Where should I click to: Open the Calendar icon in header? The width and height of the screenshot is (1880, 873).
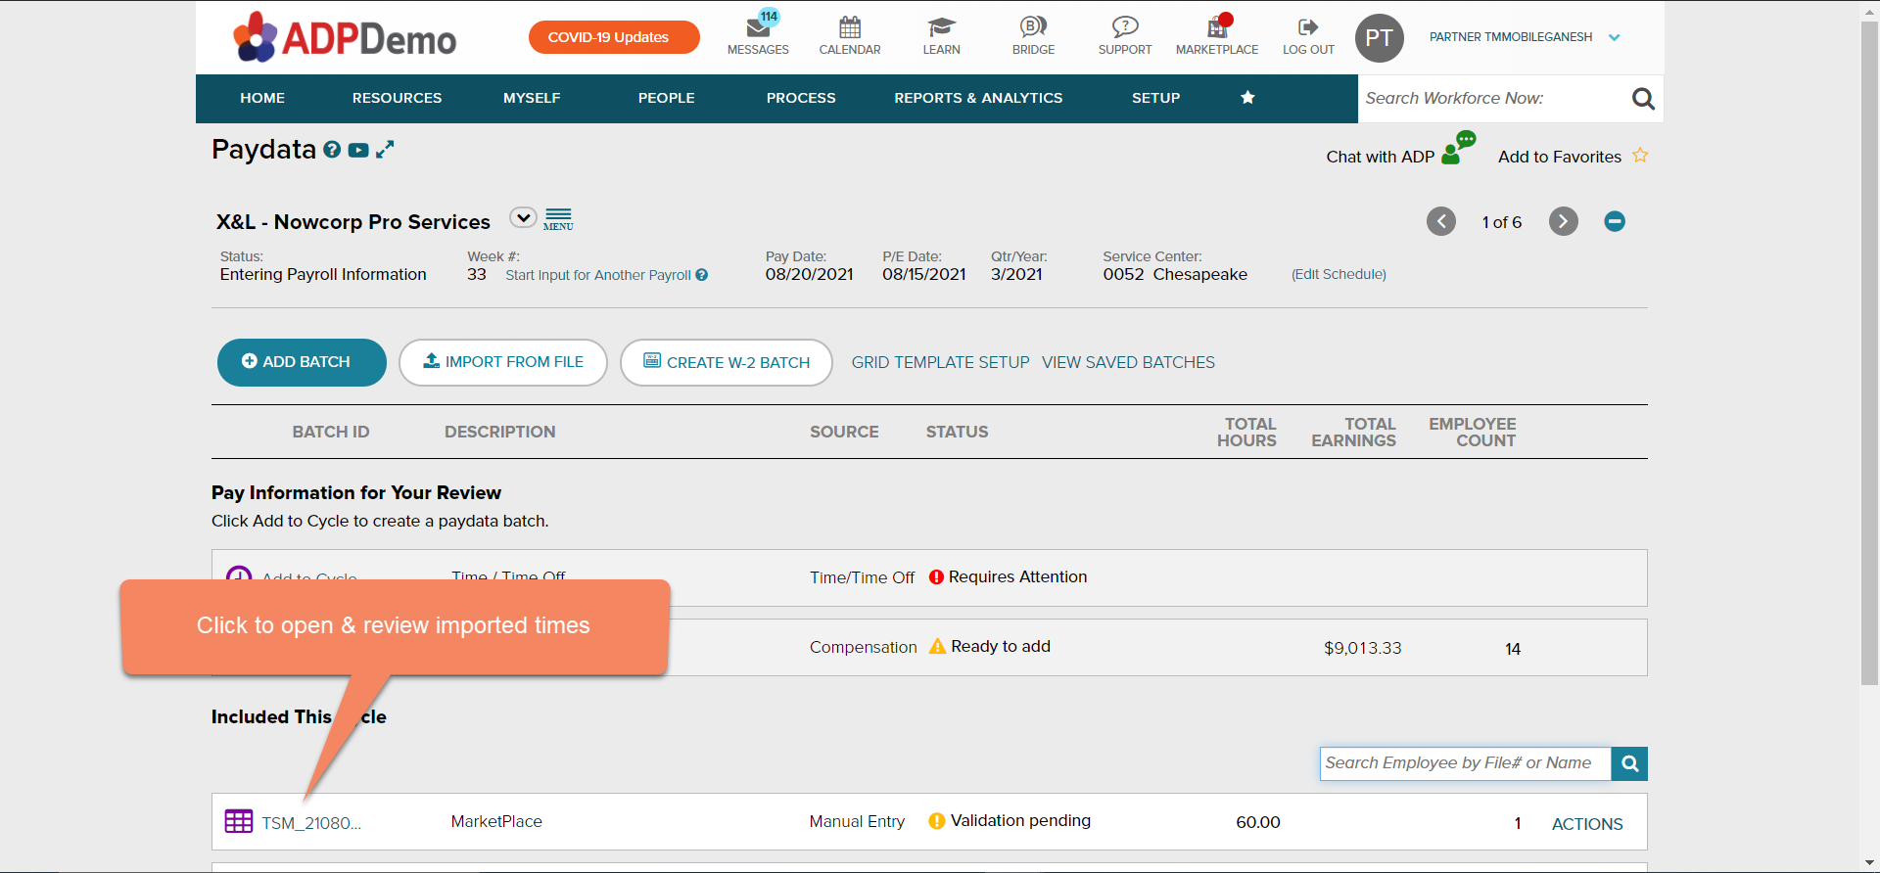tap(849, 27)
